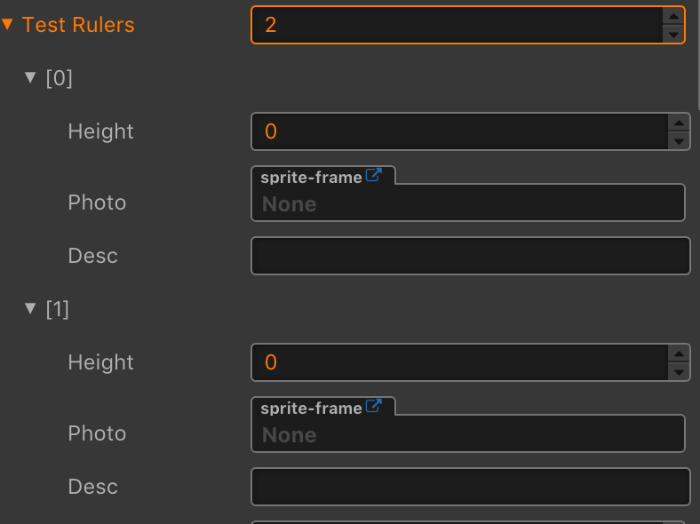This screenshot has width=700, height=524.
Task: Collapse the Test Rulers array
Action: 8,25
